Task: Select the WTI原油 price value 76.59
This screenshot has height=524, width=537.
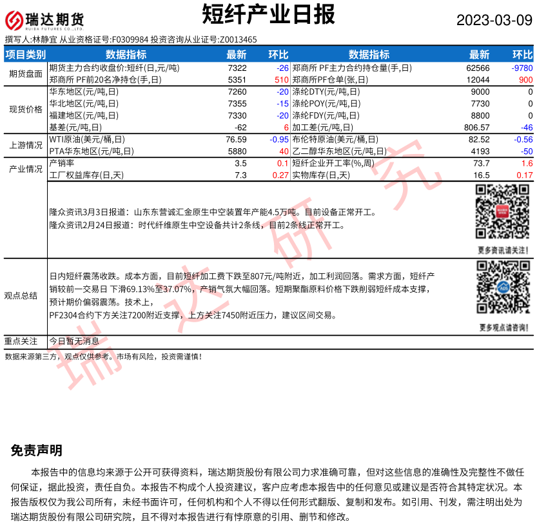Action: (236, 139)
